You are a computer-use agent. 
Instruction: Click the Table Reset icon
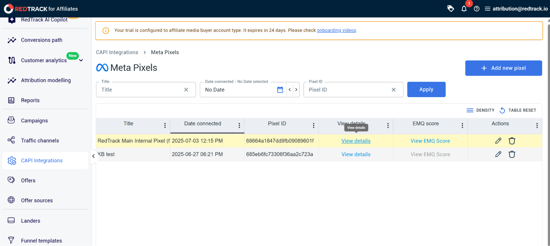tap(502, 110)
